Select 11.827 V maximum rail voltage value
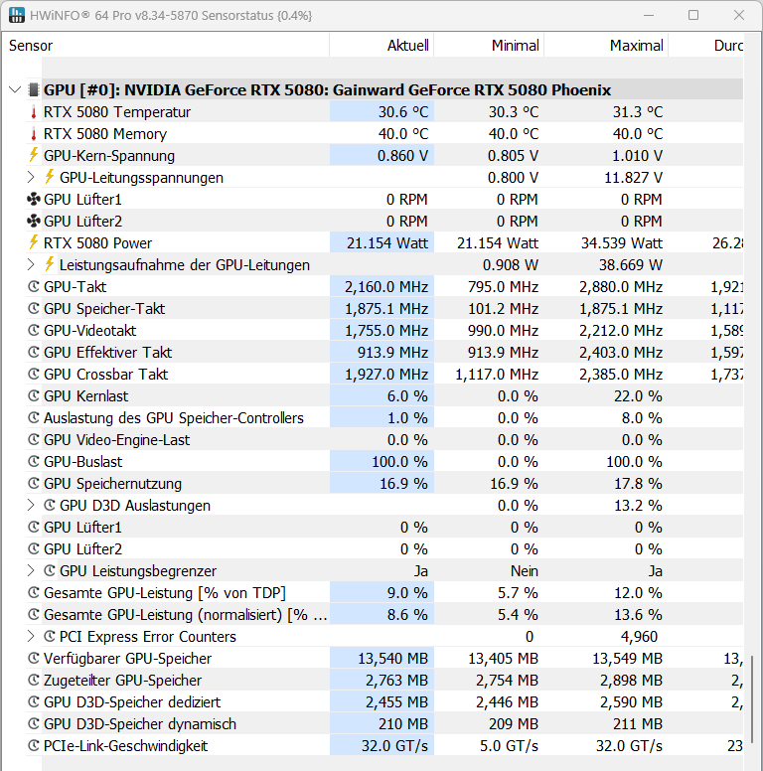 633,177
